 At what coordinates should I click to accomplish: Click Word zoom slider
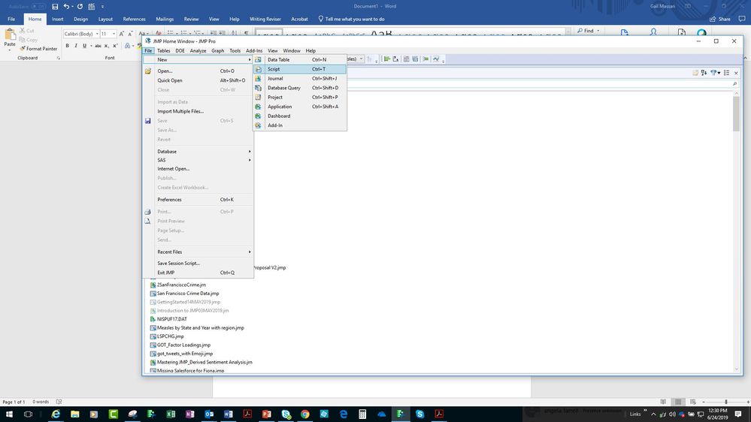tap(726, 402)
